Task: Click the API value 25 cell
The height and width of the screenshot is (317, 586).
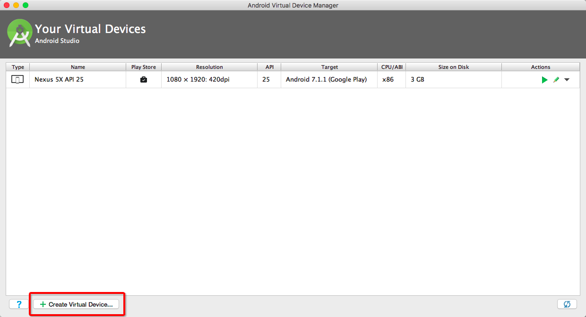Action: 269,80
